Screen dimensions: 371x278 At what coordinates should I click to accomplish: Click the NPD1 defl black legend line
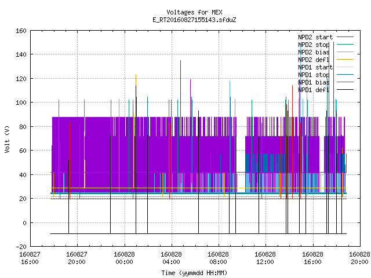pyautogui.click(x=345, y=90)
